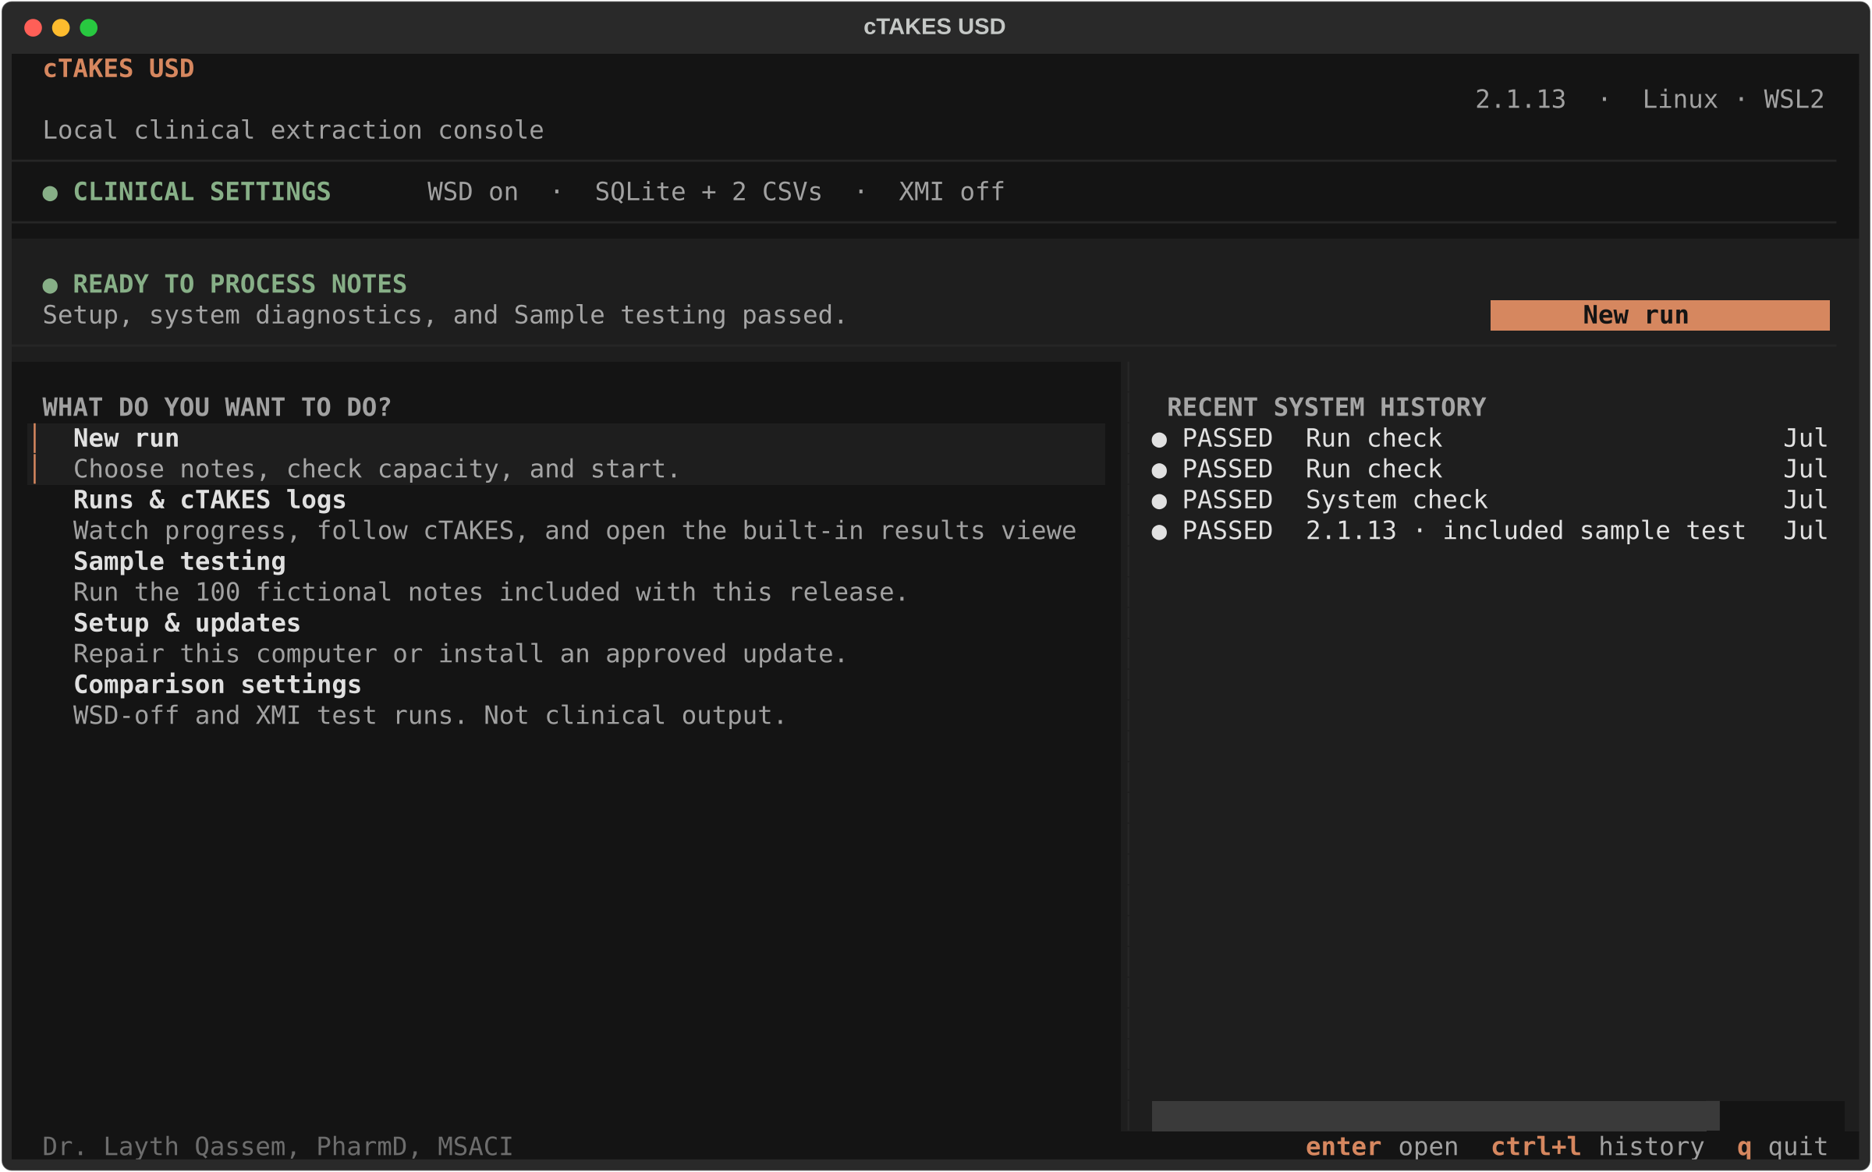Click the green dot beside READY TO PROCESS NOTES
Viewport: 1872px width, 1172px height.
coord(50,285)
